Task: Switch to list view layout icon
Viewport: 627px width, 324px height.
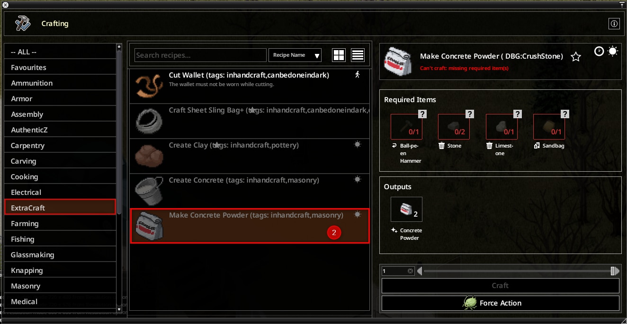Action: [x=358, y=55]
